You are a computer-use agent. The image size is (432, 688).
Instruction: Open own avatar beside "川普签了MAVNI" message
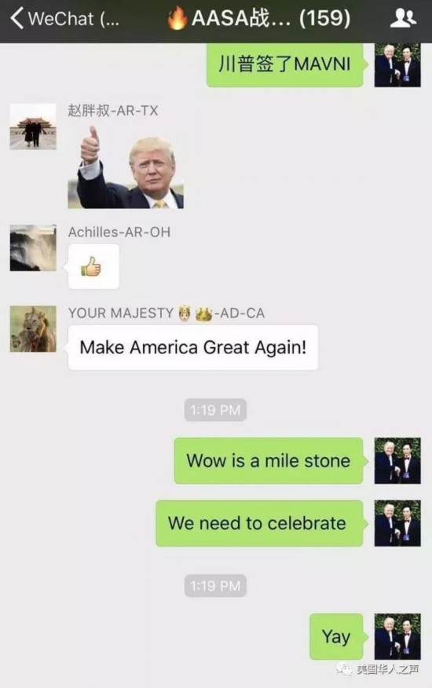(x=397, y=64)
